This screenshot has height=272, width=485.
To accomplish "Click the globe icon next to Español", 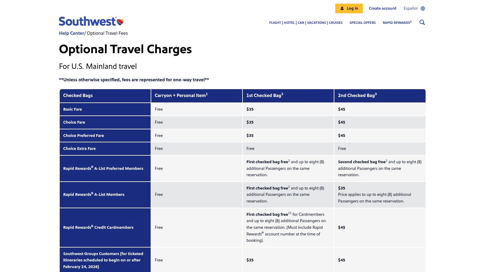I will 423,8.
